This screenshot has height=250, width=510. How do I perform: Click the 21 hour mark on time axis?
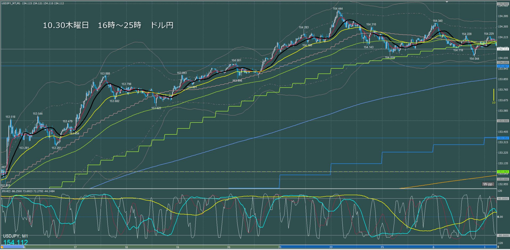pos(280,247)
